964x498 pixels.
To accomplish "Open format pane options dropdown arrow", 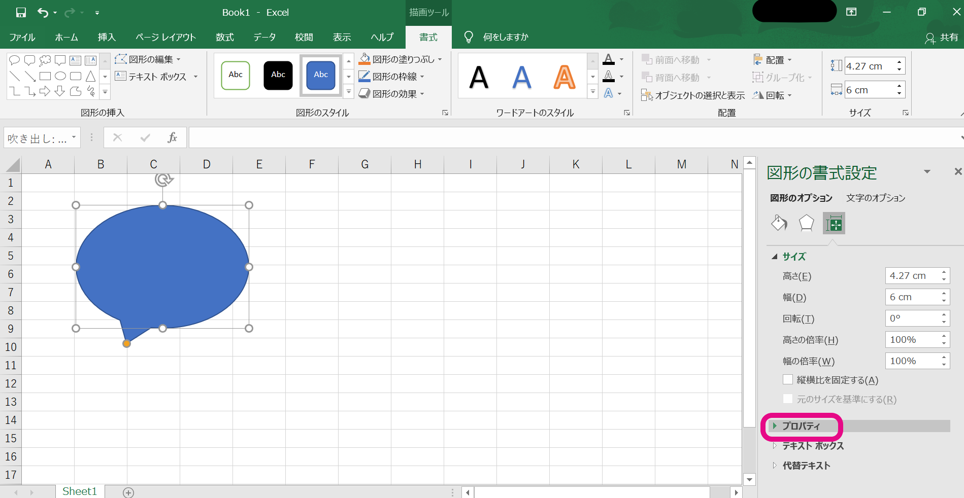I will [927, 172].
